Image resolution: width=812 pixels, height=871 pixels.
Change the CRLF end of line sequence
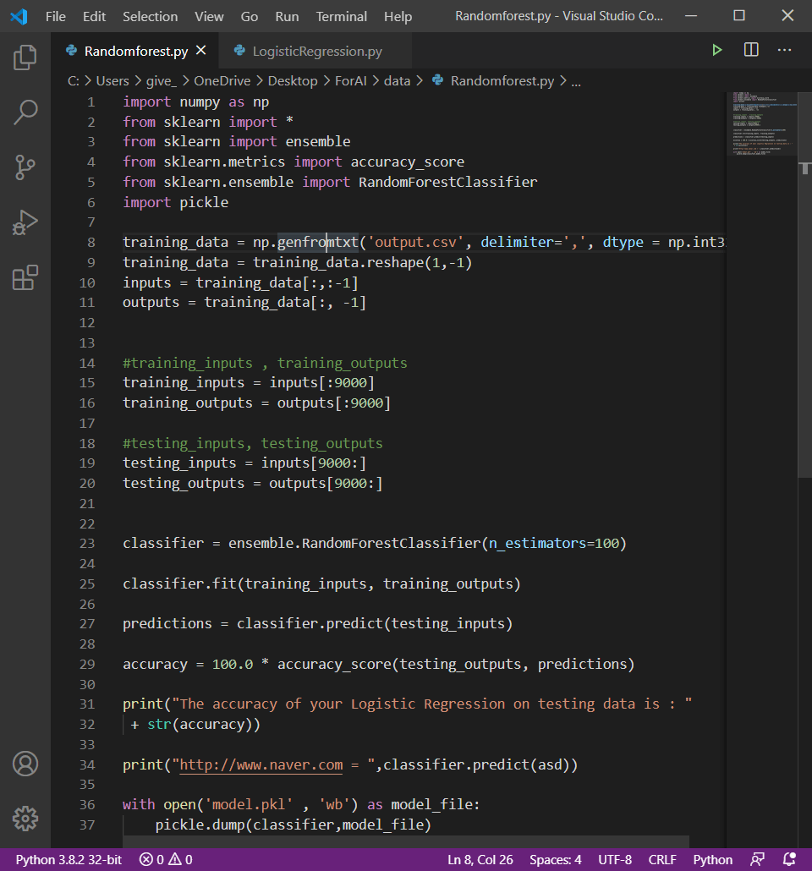tap(662, 860)
